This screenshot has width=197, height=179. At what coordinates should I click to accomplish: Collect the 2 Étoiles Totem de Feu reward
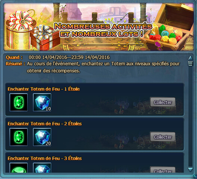click(x=163, y=137)
